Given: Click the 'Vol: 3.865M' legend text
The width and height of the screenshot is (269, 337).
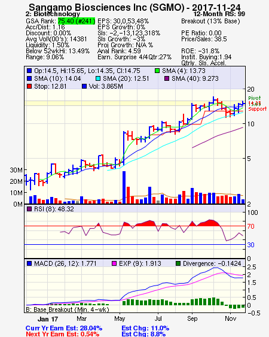Looking at the screenshot, I should [x=106, y=86].
